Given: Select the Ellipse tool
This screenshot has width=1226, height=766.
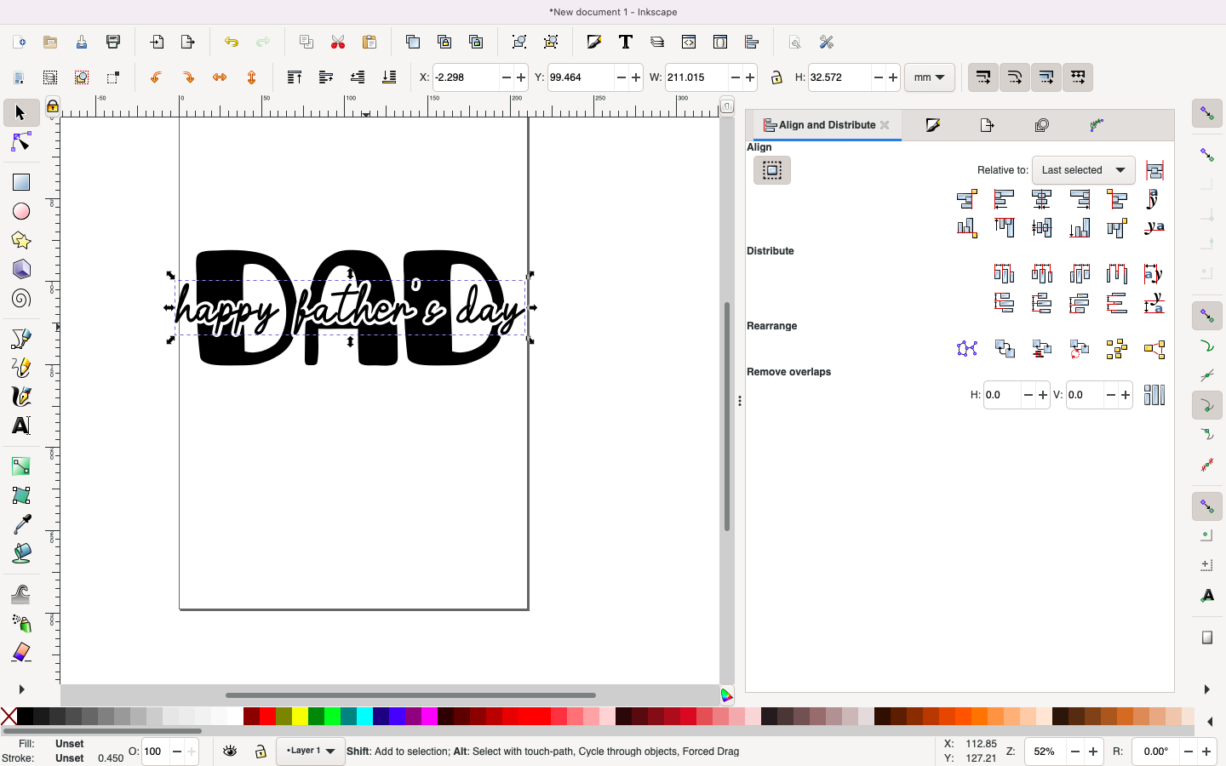Looking at the screenshot, I should 21,211.
